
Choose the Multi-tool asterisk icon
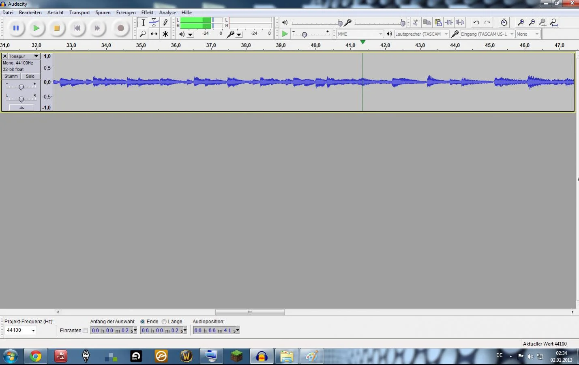165,34
